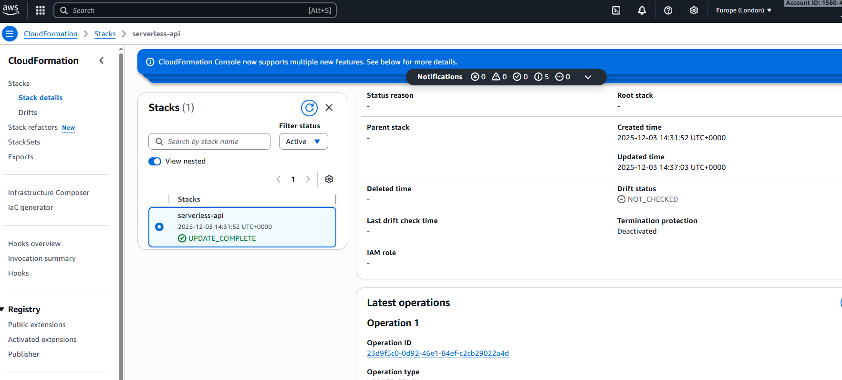Toggle the side navigation hamburger button

point(10,34)
